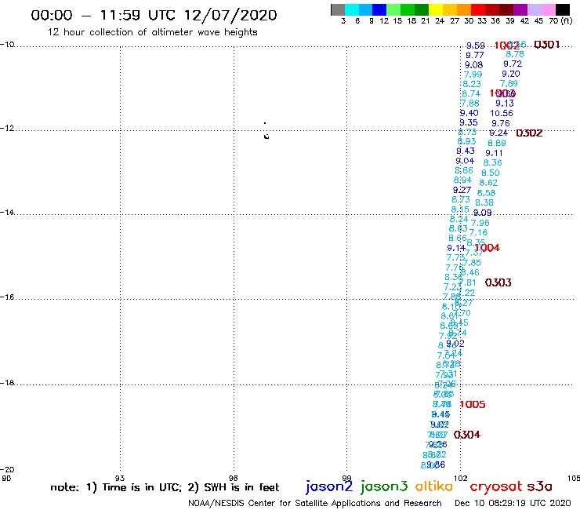Click the latitude axis label '-14'
This screenshot has height=510, width=580.
click(x=7, y=213)
